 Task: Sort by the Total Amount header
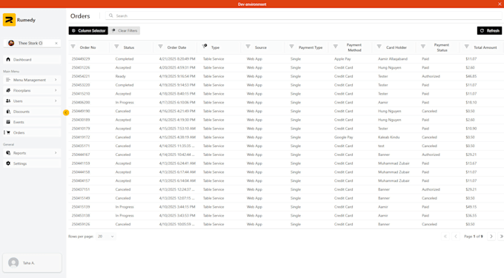tap(485, 47)
